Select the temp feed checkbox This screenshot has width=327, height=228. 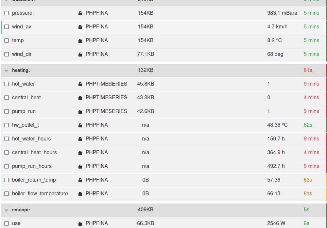click(x=7, y=41)
